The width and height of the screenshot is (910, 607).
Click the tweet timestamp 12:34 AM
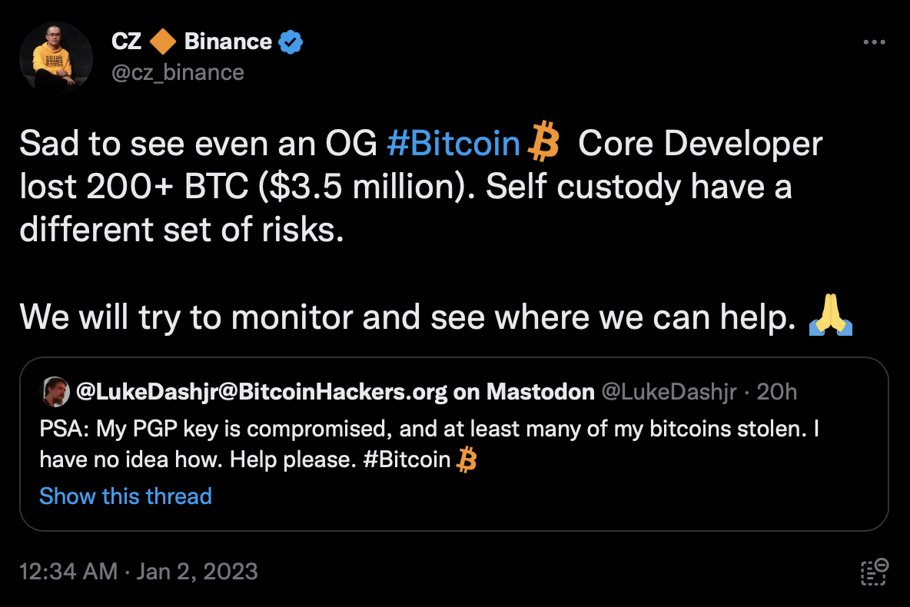69,572
